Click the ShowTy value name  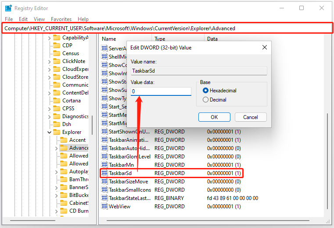[118, 98]
